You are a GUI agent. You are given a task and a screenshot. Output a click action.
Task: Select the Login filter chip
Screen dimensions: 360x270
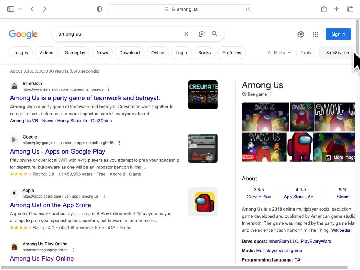point(181,53)
